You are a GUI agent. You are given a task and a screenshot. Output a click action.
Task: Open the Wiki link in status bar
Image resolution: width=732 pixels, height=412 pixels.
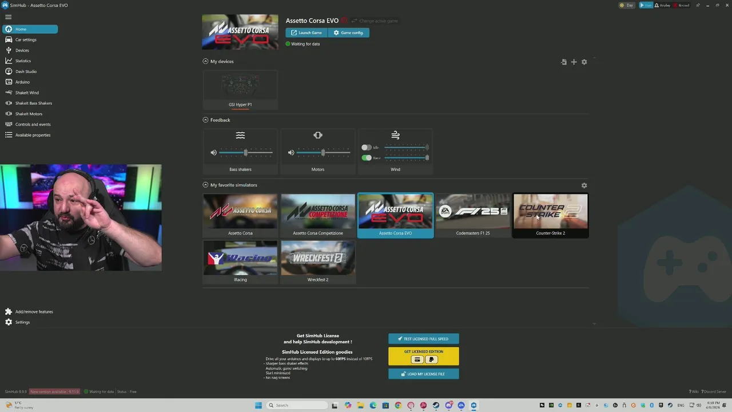pos(694,392)
